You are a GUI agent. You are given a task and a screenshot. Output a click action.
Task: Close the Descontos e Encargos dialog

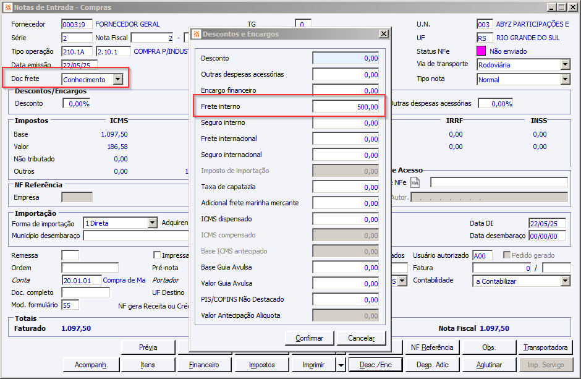pyautogui.click(x=383, y=34)
